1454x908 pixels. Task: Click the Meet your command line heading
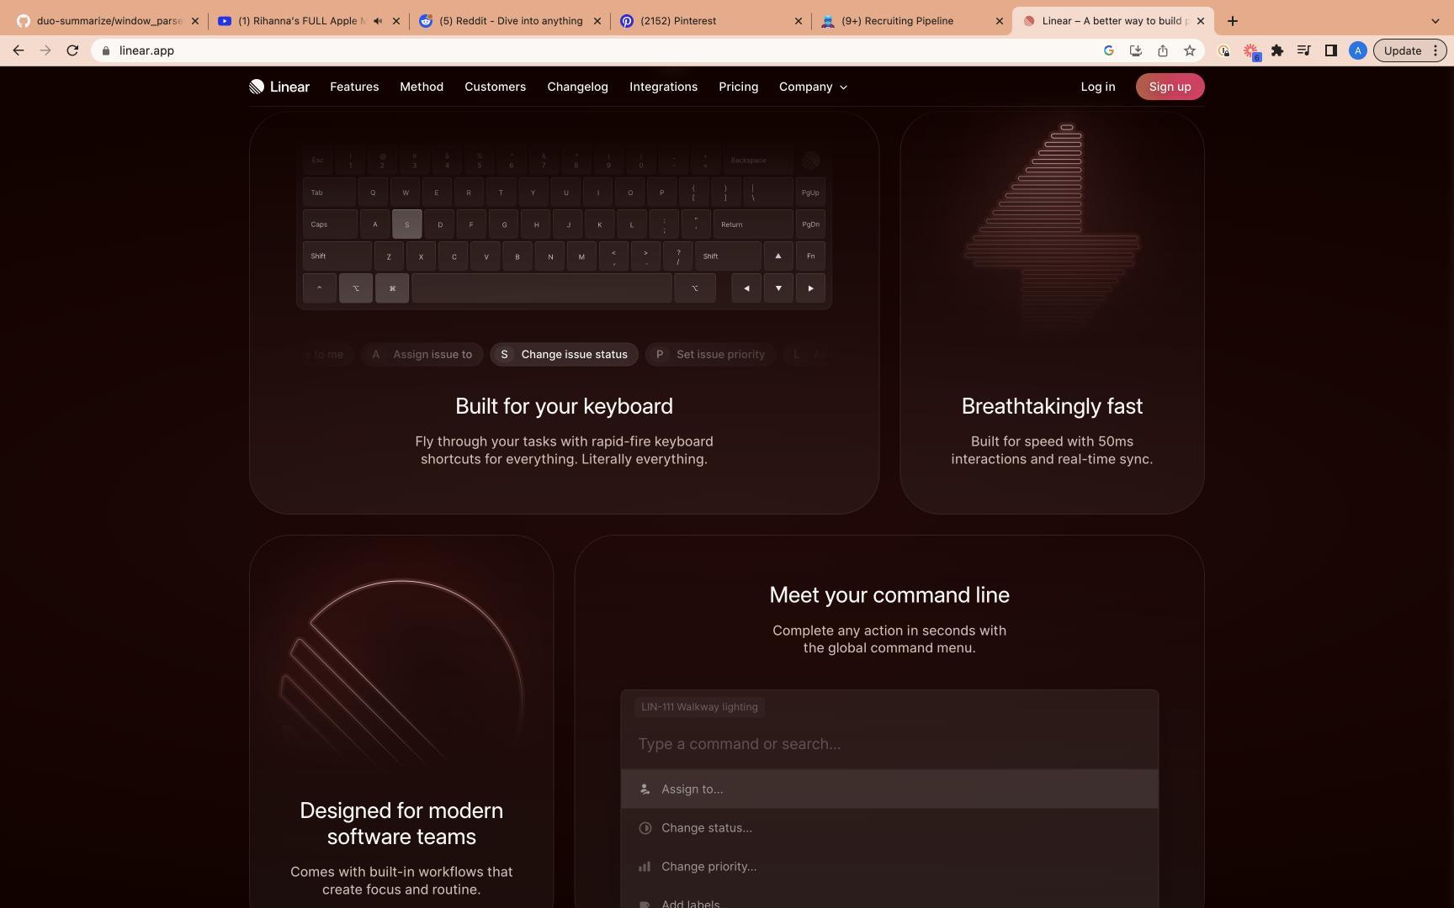pyautogui.click(x=889, y=594)
